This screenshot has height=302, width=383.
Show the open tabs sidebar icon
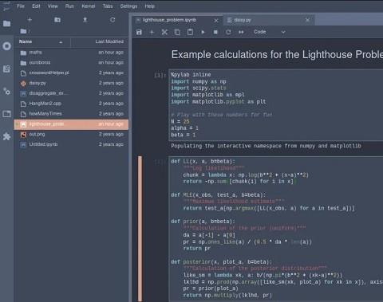click(x=6, y=114)
